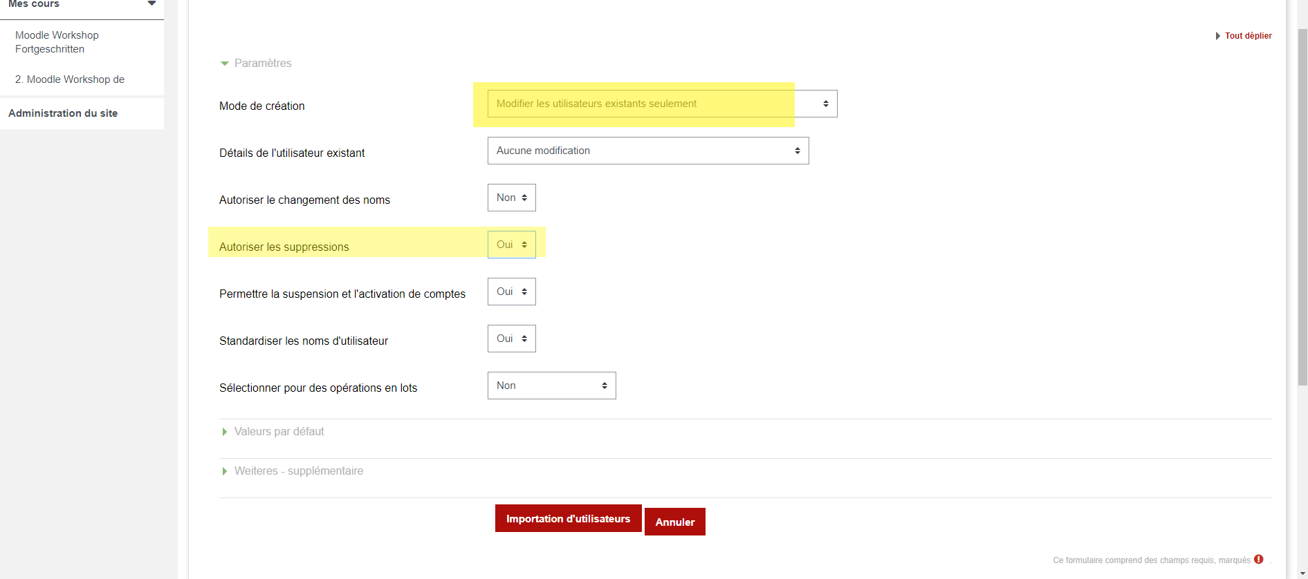
Task: Open Administration du site menu item
Action: coord(63,113)
